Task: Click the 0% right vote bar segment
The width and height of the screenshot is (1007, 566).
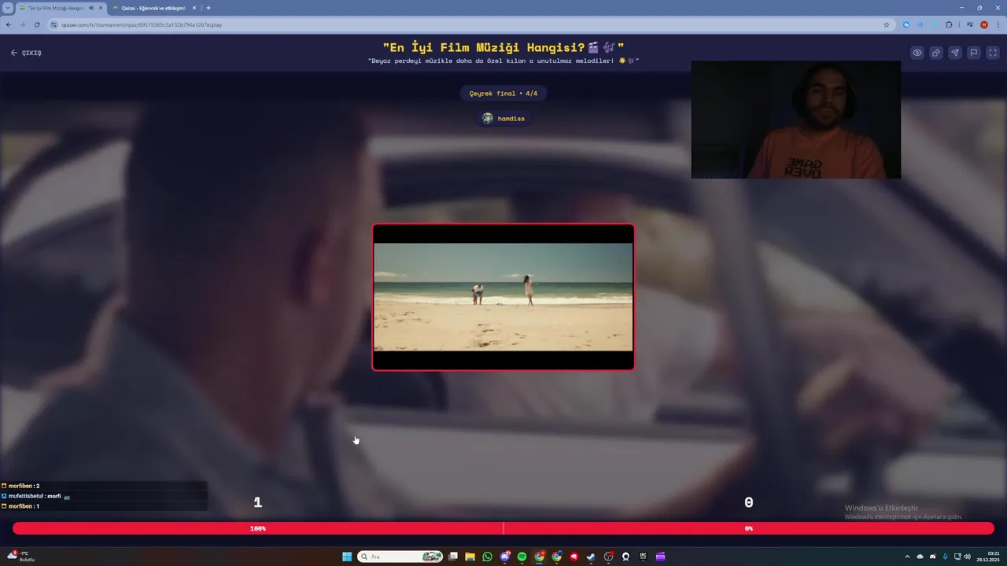Action: tap(749, 528)
